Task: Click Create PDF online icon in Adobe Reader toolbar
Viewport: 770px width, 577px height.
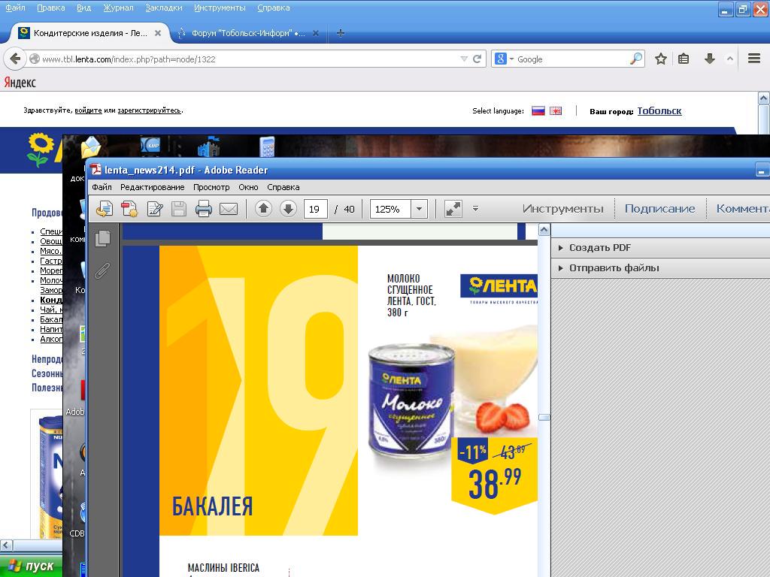Action: click(x=104, y=209)
